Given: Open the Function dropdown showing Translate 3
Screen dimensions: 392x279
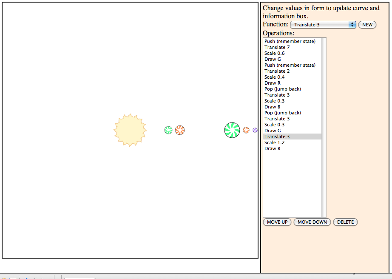Looking at the screenshot, I should point(323,25).
